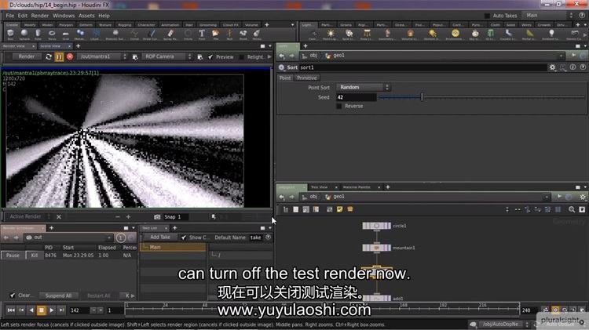Select the Null shelf tool

coord(229,34)
